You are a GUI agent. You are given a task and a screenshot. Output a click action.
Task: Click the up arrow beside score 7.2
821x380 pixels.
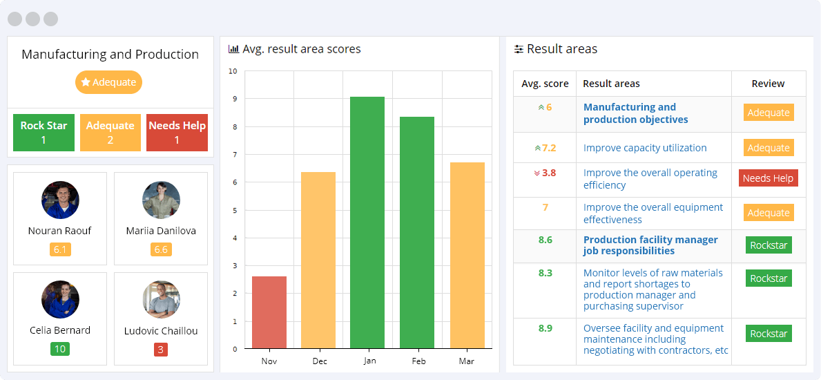[x=537, y=148]
